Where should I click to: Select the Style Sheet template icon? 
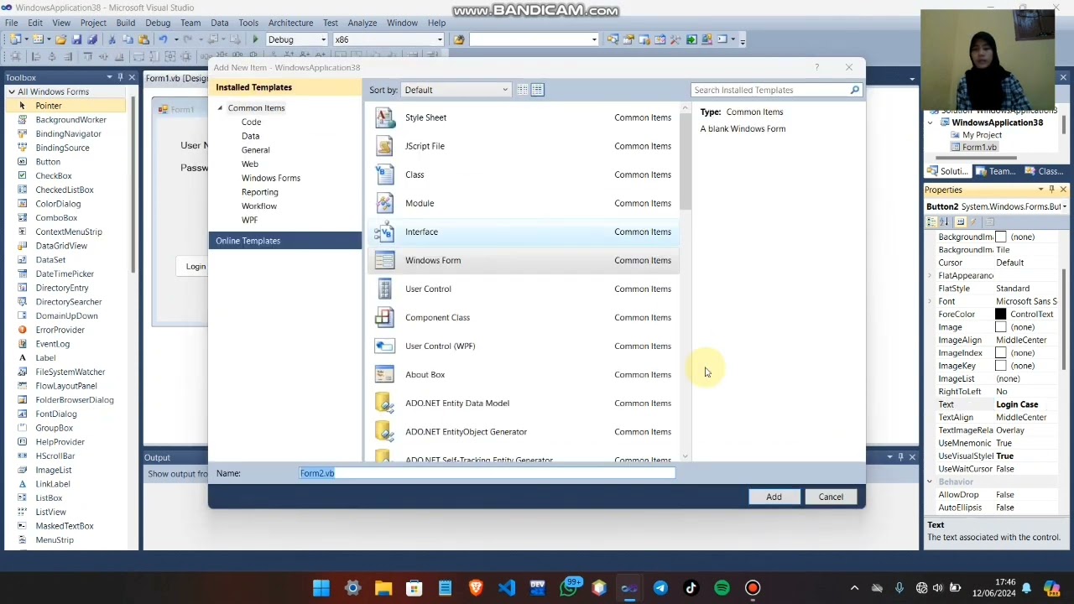pos(384,117)
